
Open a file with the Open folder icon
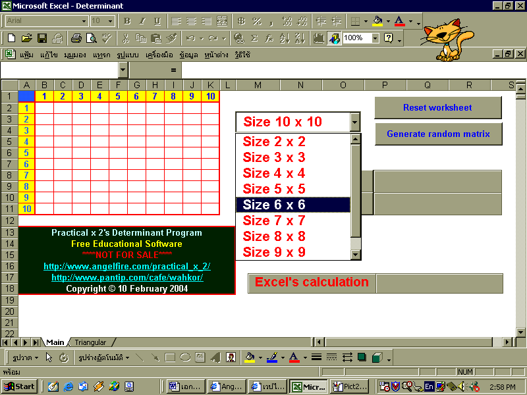coord(27,38)
